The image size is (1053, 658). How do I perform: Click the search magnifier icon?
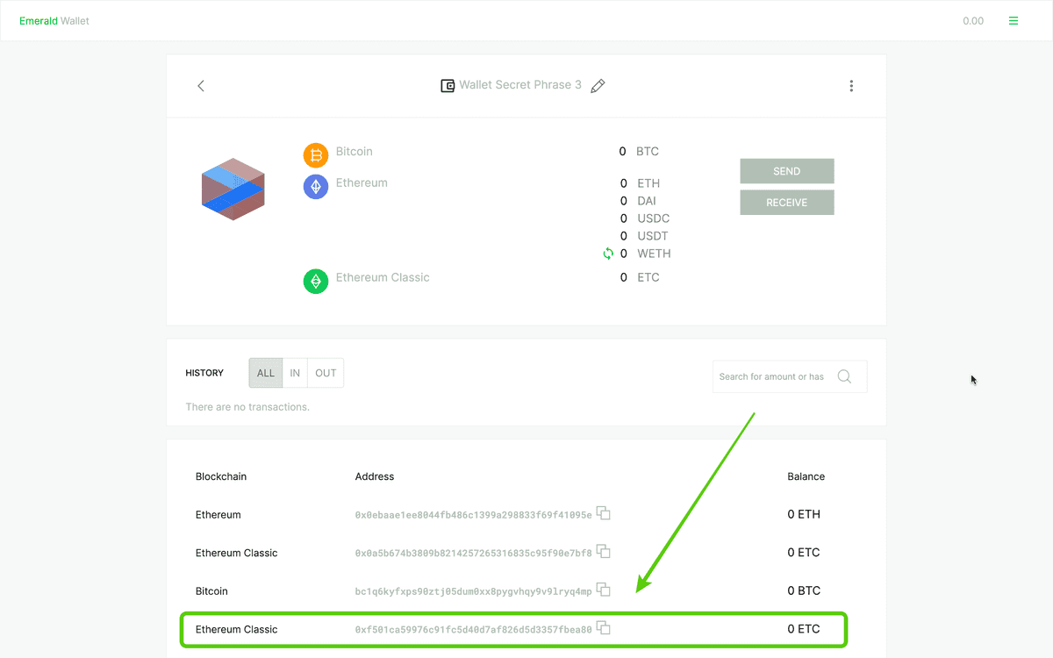coord(844,375)
